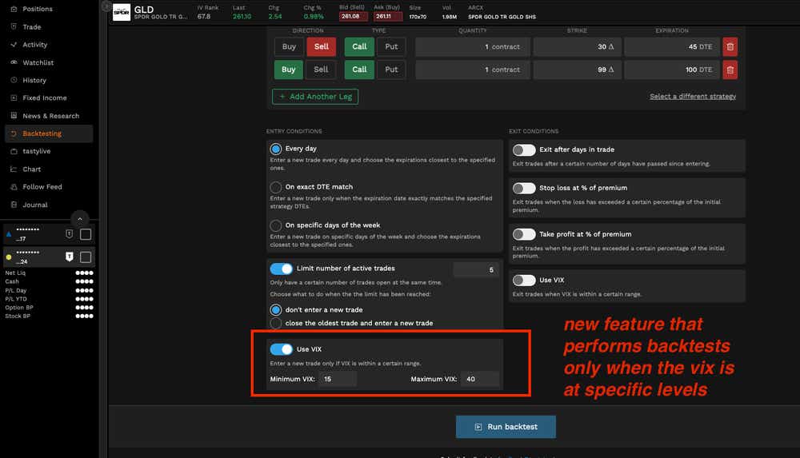Select On exact DTE match option

click(275, 187)
